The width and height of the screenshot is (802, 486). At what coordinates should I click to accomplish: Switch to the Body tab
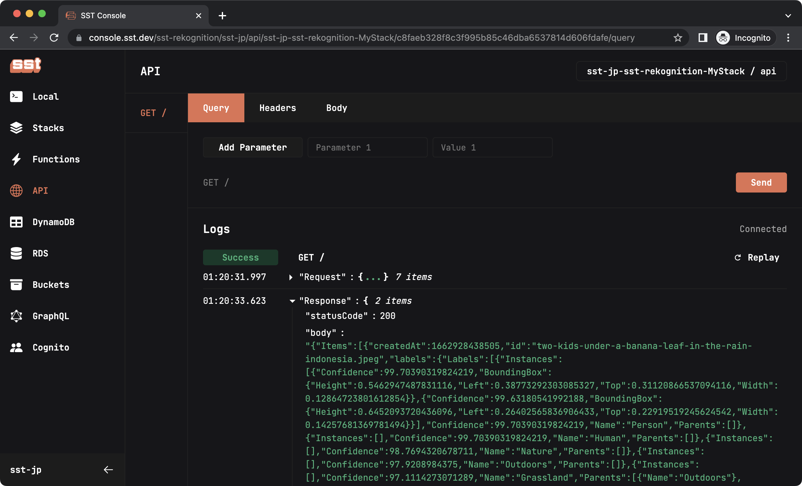[336, 108]
